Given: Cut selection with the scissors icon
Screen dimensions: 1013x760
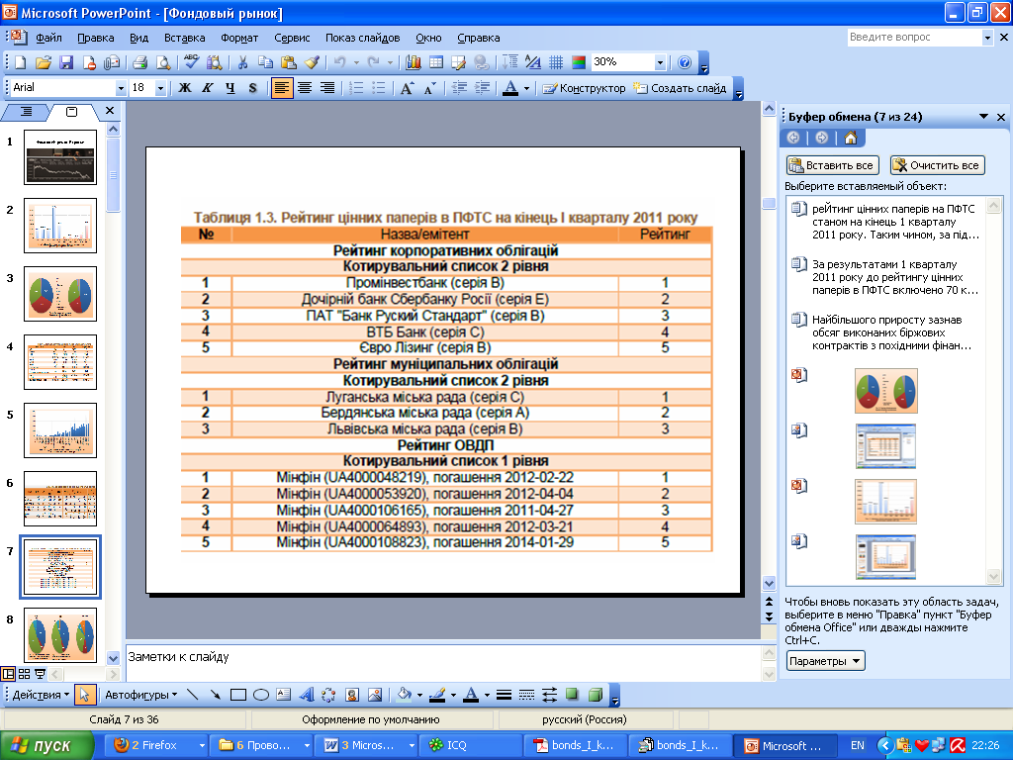Looking at the screenshot, I should coord(243,62).
